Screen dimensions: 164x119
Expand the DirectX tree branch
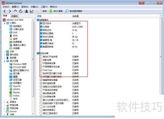pos(5,112)
